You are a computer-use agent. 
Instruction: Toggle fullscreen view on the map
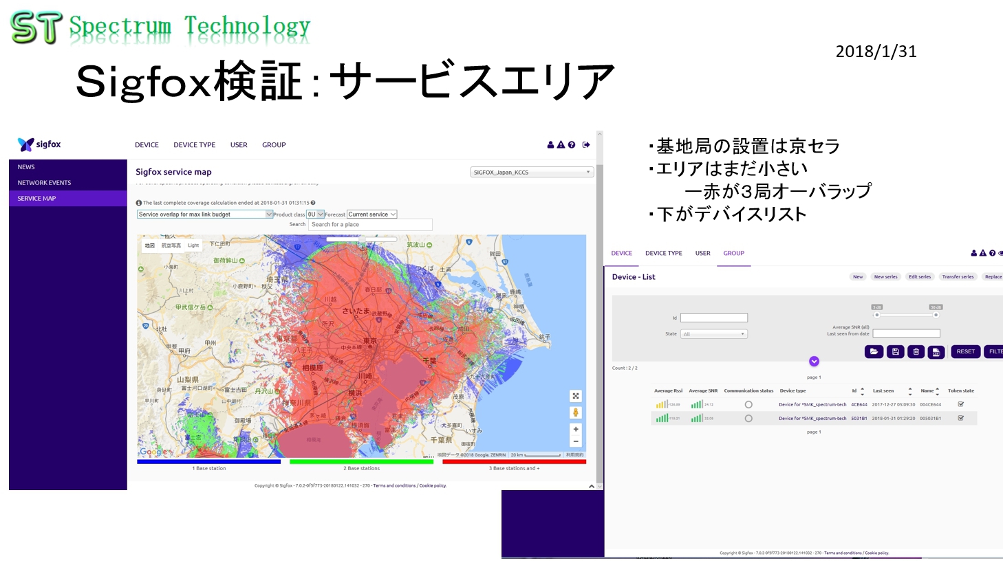[x=576, y=396]
